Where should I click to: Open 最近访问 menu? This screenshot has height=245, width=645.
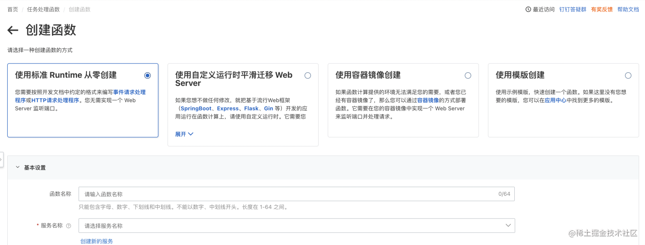[x=544, y=9]
